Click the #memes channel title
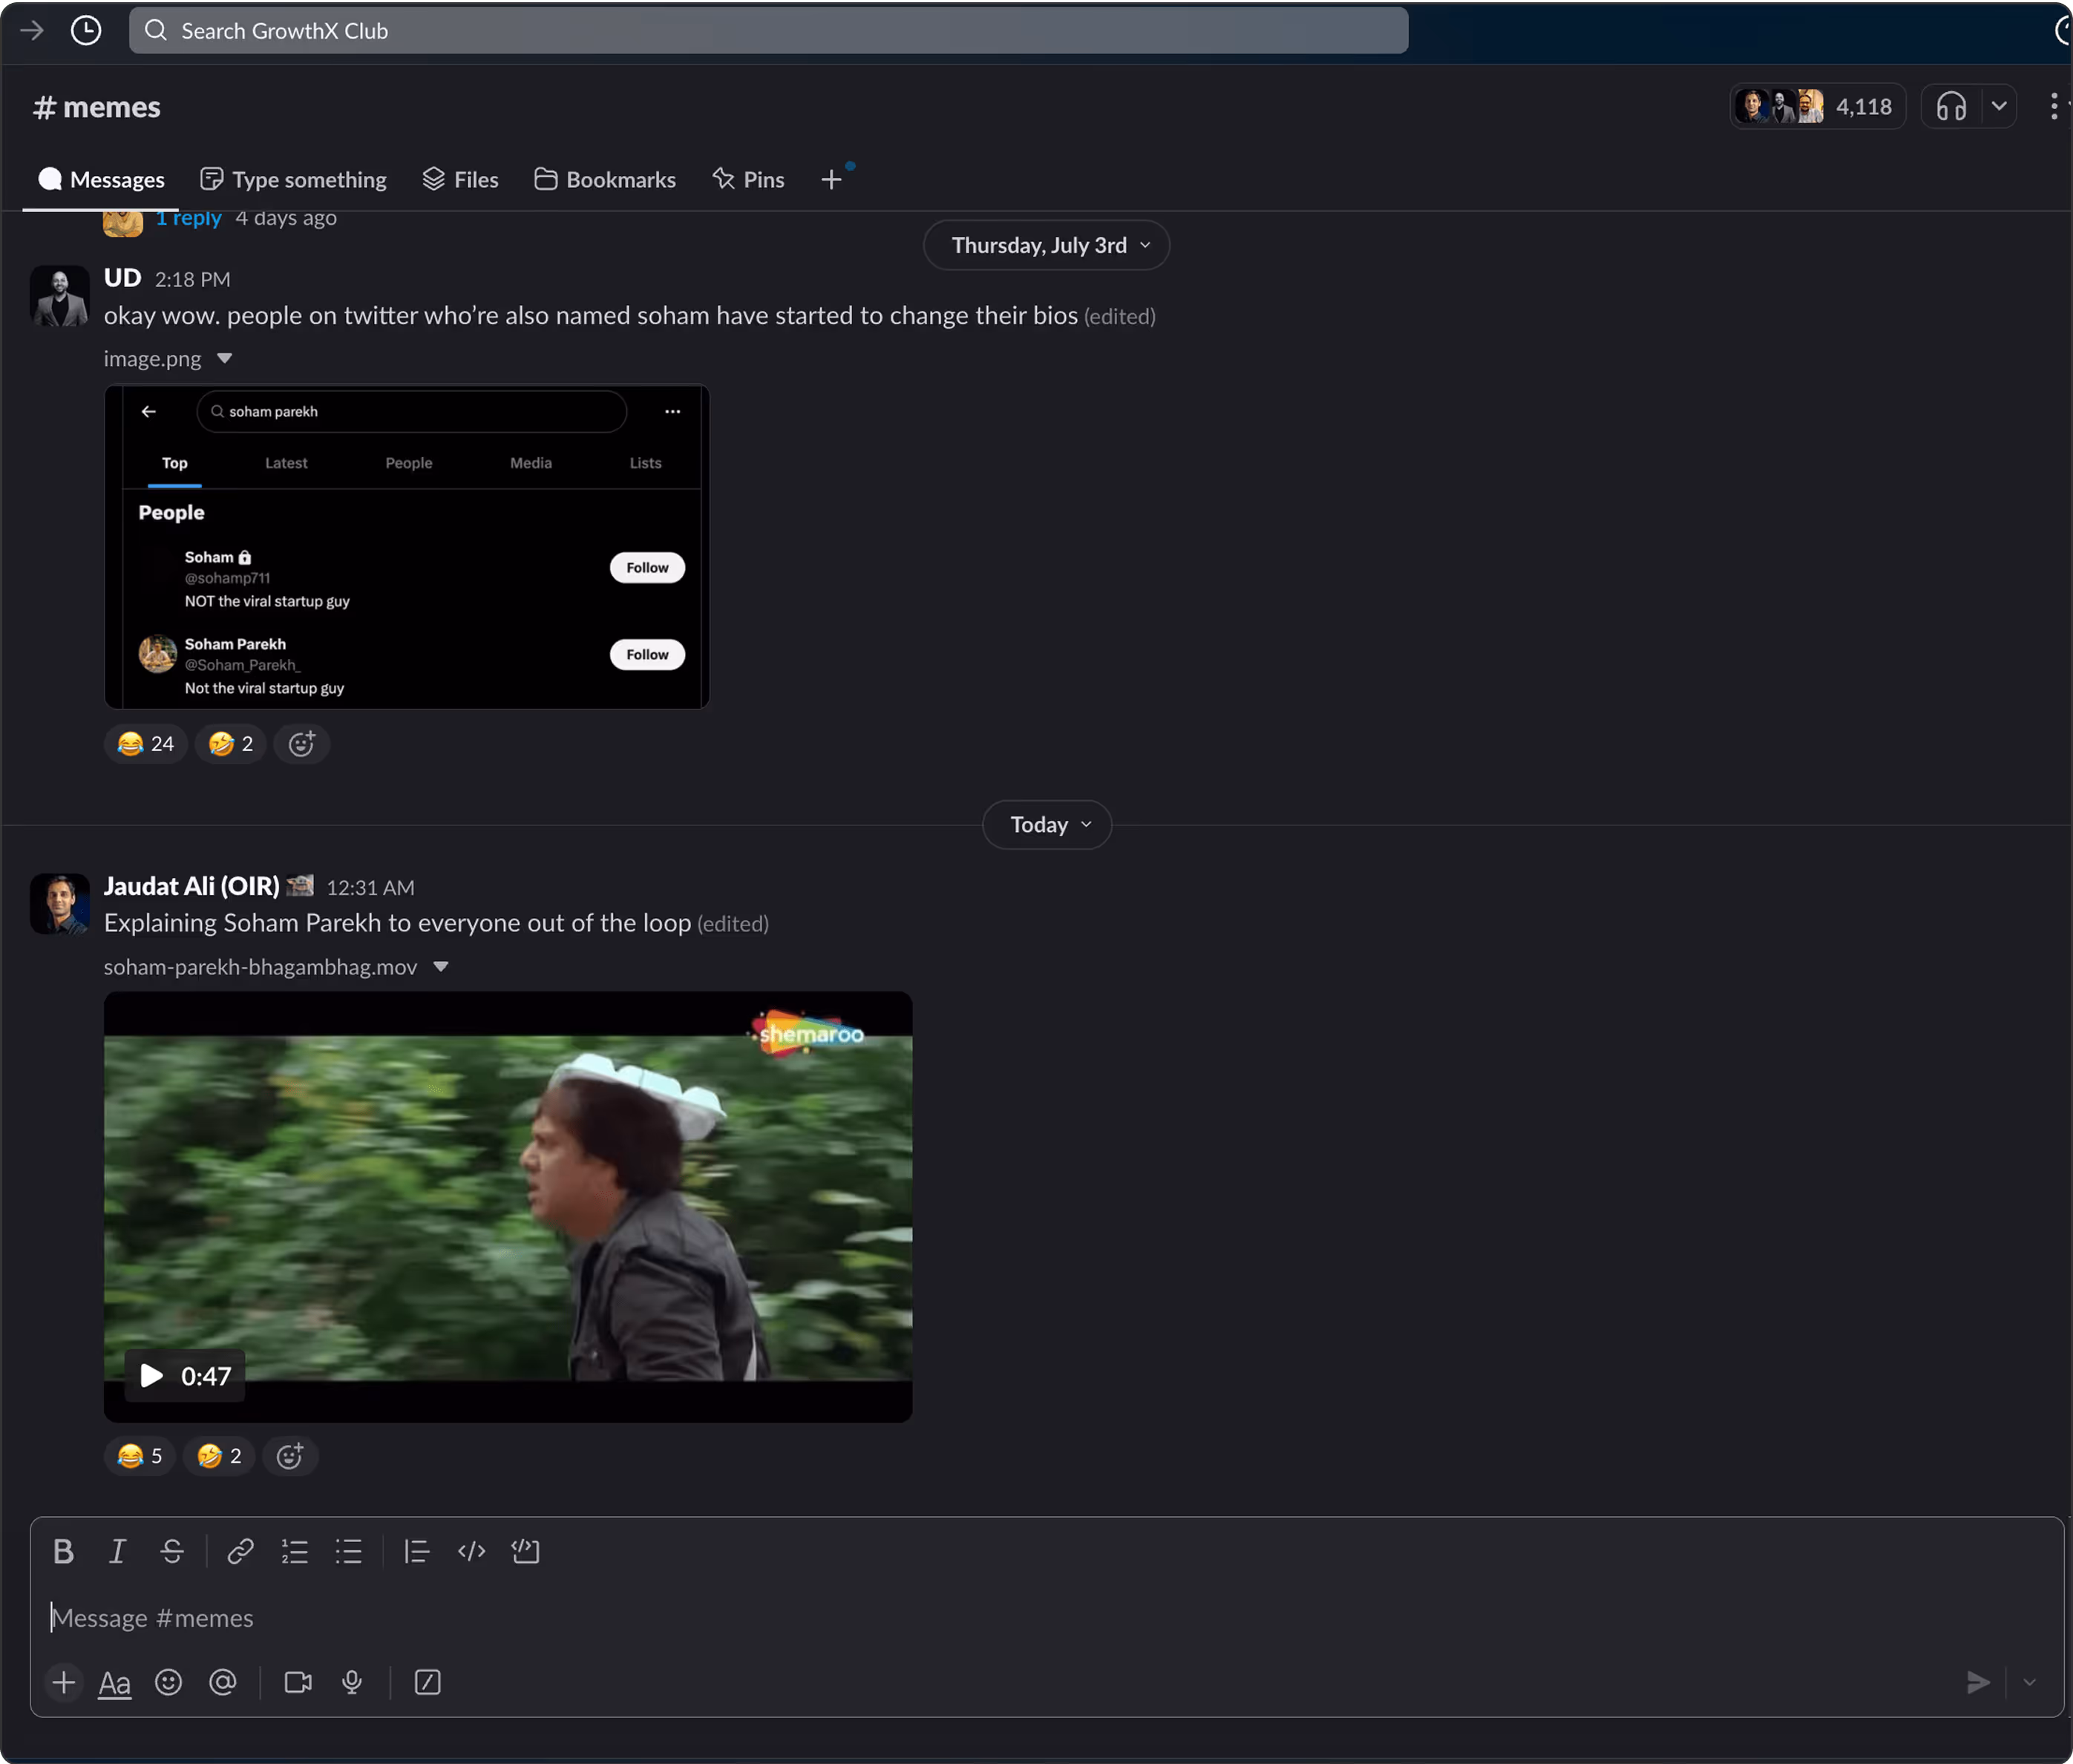The height and width of the screenshot is (1764, 2073). pos(97,107)
